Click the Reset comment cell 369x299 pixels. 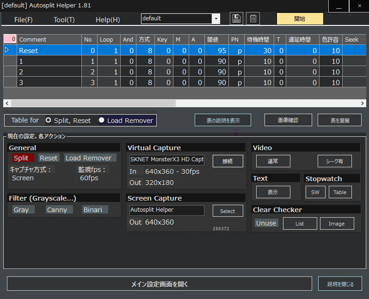49,50
